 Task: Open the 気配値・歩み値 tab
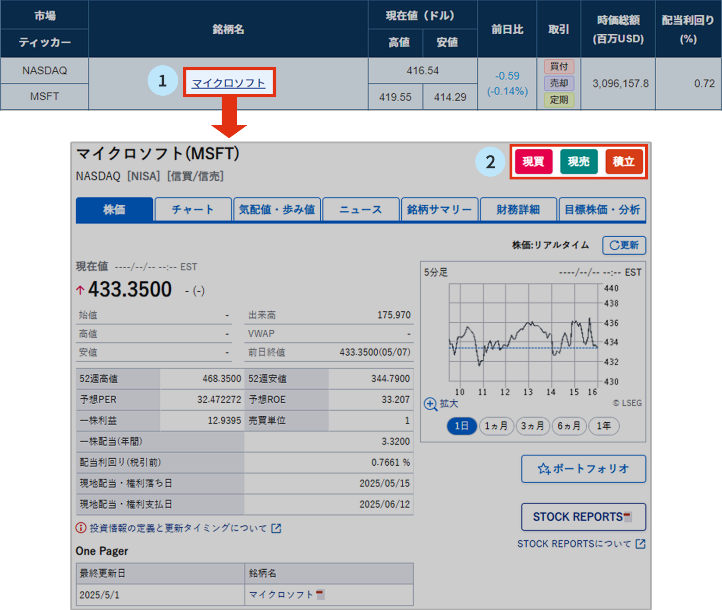click(277, 209)
